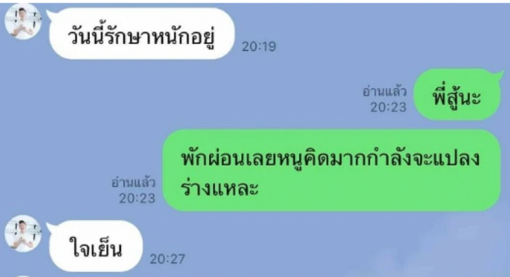Click the word หนูคิดมาก in the green message
Viewport: 510px width, 277px height.
coord(302,159)
